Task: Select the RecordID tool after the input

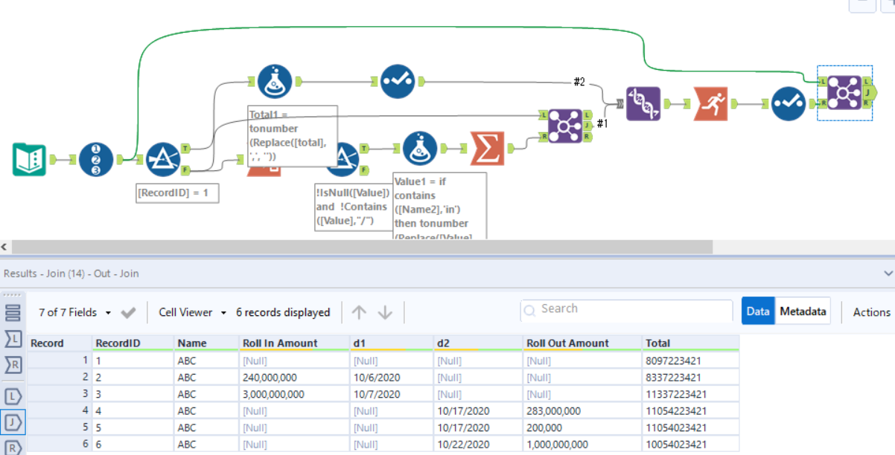Action: click(x=95, y=158)
